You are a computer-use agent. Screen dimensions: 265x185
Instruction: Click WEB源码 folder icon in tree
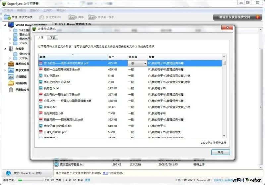pos(15,30)
